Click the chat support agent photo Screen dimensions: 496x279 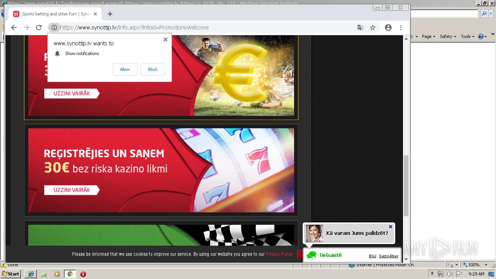coord(314,233)
